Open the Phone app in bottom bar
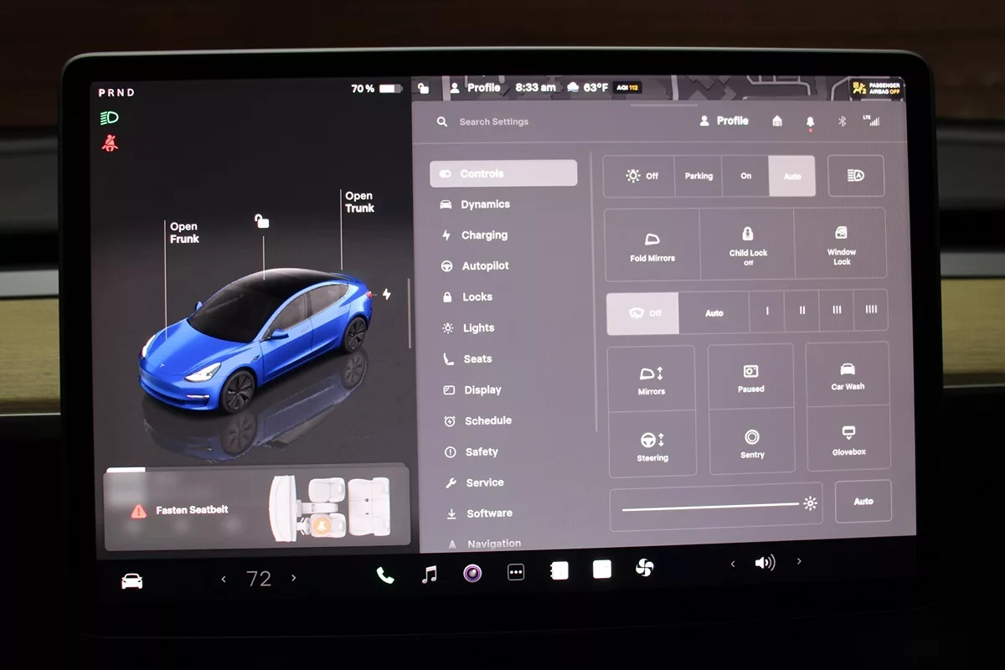This screenshot has height=670, width=1005. click(385, 575)
